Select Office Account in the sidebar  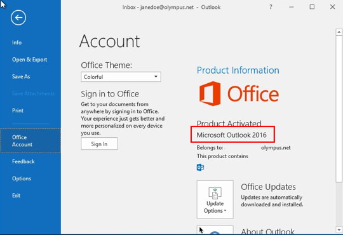(x=30, y=141)
